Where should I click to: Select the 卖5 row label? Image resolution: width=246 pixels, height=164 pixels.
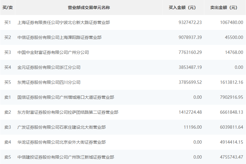tap(7, 157)
